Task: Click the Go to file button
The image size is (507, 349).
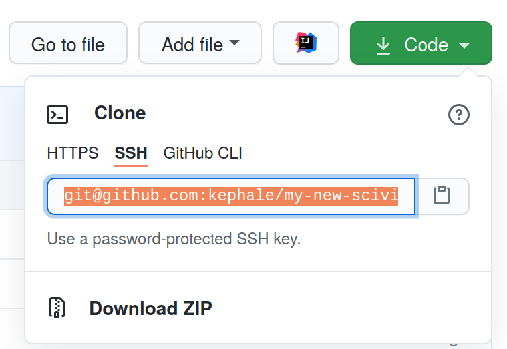Action: 69,43
